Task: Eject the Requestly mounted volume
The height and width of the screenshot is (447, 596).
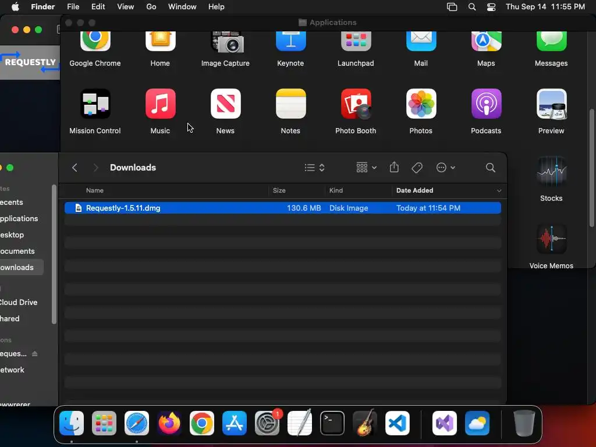Action: pos(34,353)
